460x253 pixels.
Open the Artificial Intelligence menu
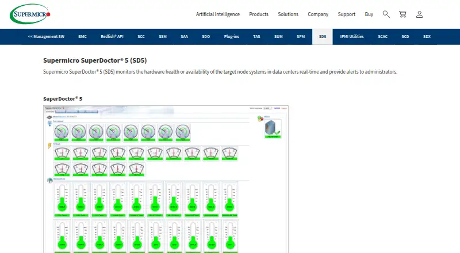coord(218,14)
